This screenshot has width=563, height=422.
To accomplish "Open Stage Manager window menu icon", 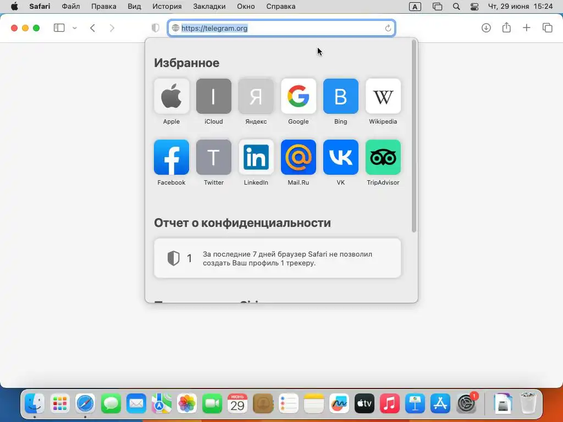I will (437, 7).
